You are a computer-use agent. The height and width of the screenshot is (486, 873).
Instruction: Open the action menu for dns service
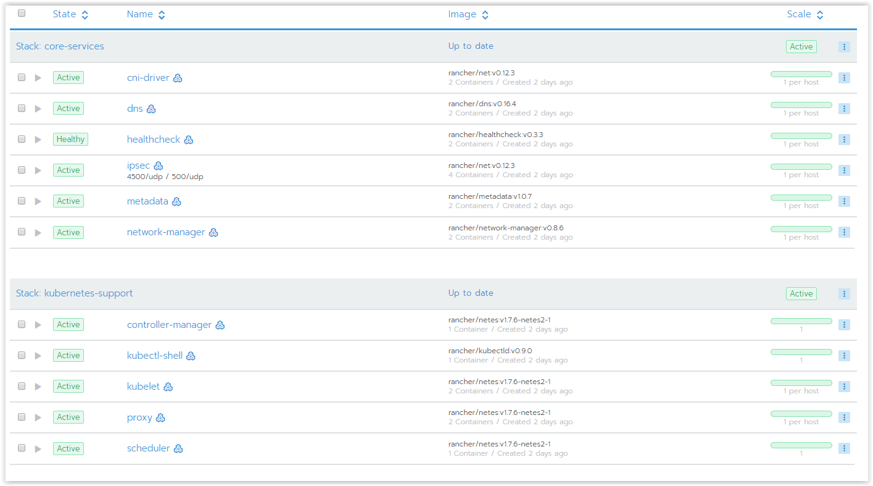point(844,109)
